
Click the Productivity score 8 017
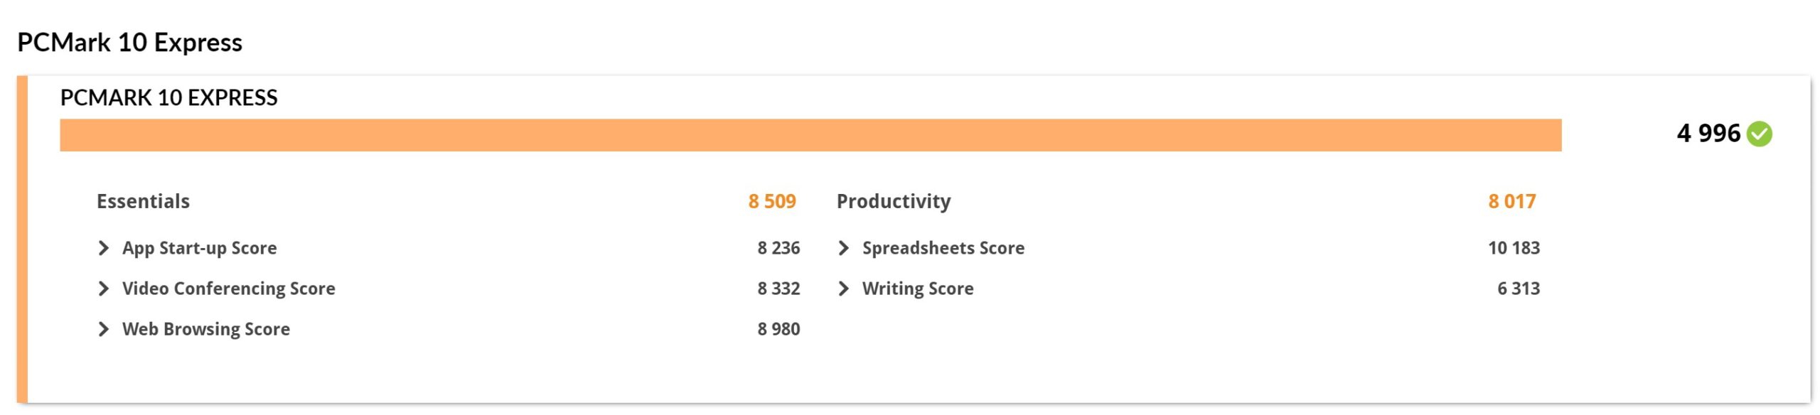(1511, 202)
